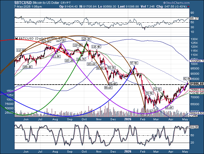This screenshot has height=154, width=204.
Task: Click the $BTCUSD ticker symbol title
Action: pyautogui.click(x=23, y=3)
